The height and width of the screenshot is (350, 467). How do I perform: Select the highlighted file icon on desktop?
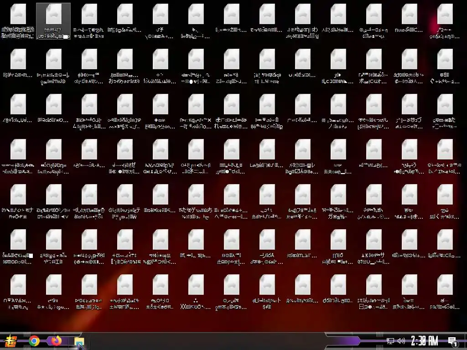(x=54, y=21)
